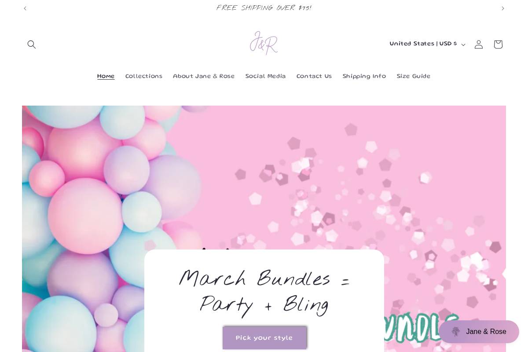Show previous announcement with left arrow
Screen dimensions: 528x352
click(25, 8)
